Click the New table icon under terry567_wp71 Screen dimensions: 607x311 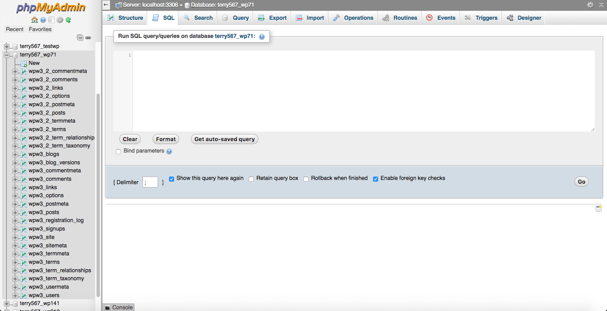tap(24, 63)
